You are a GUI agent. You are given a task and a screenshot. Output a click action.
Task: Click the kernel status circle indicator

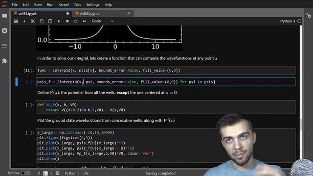299,21
